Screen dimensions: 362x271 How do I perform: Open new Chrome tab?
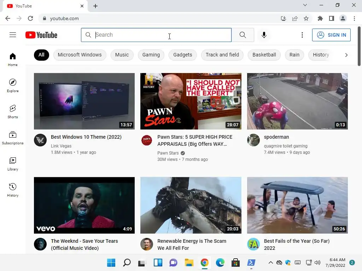click(95, 6)
